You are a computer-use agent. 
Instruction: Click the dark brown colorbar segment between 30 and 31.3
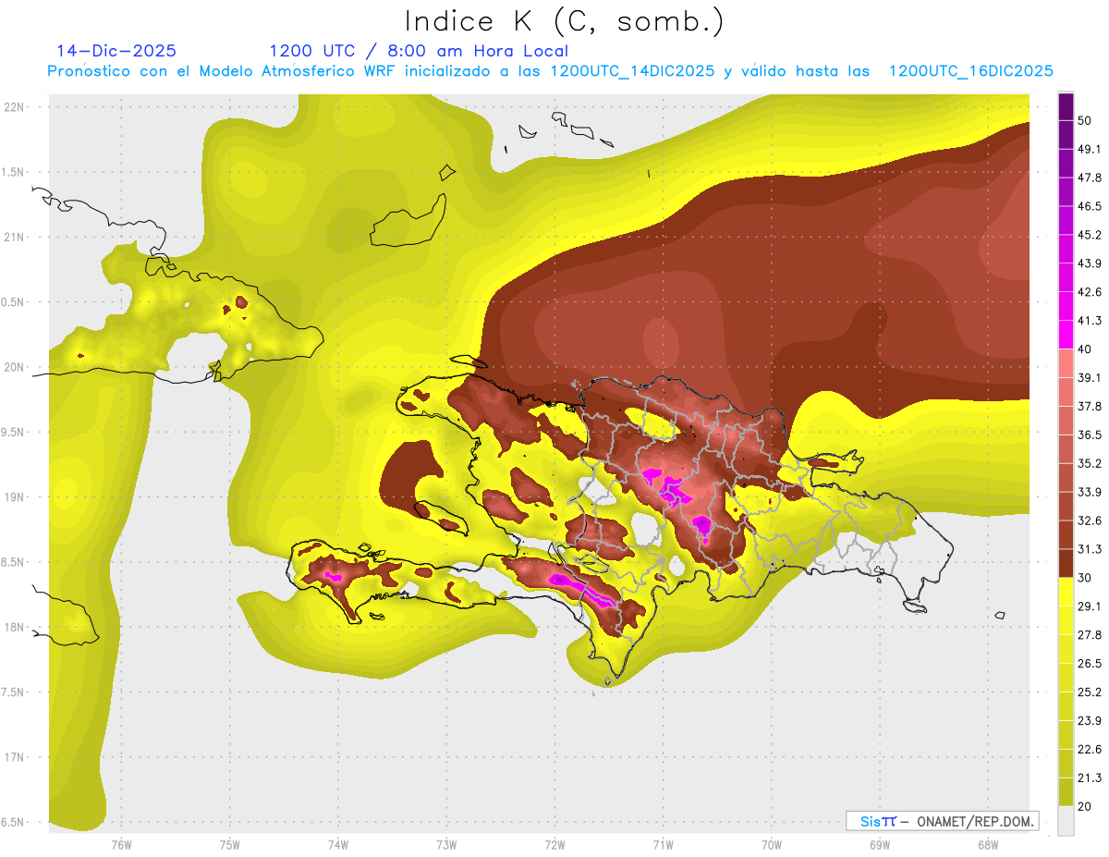1066,564
